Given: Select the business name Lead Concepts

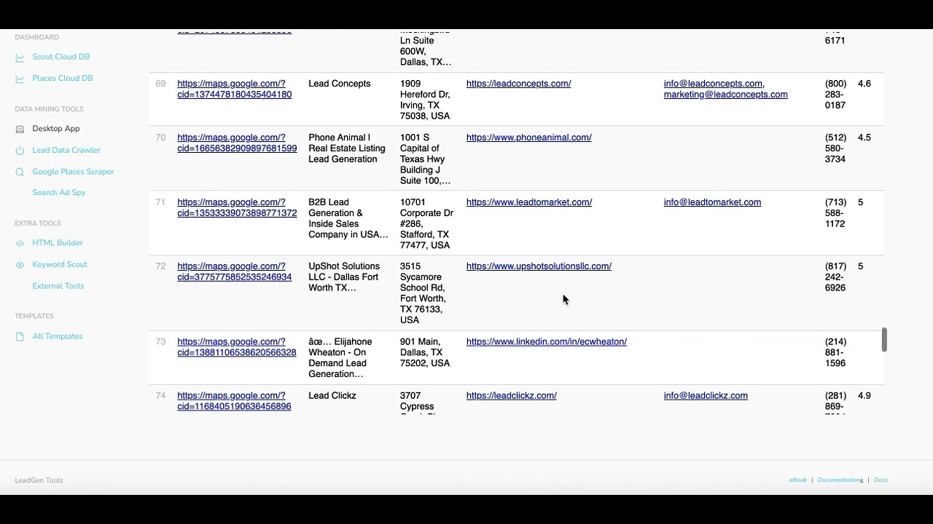Looking at the screenshot, I should point(340,84).
